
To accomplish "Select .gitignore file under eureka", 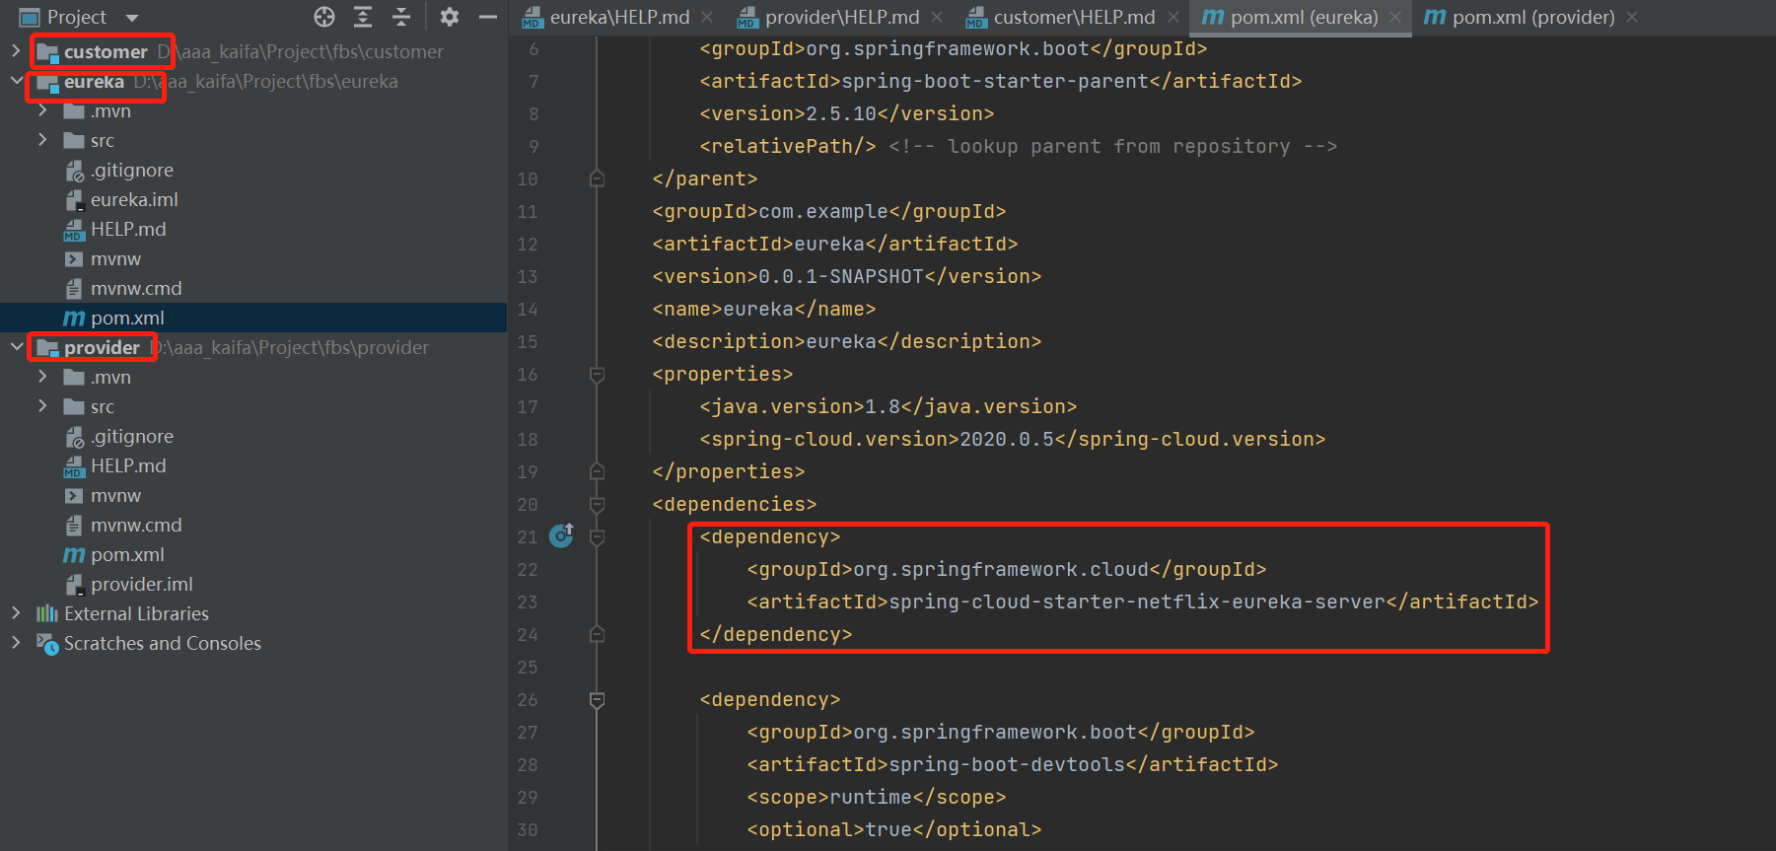I will 132,170.
